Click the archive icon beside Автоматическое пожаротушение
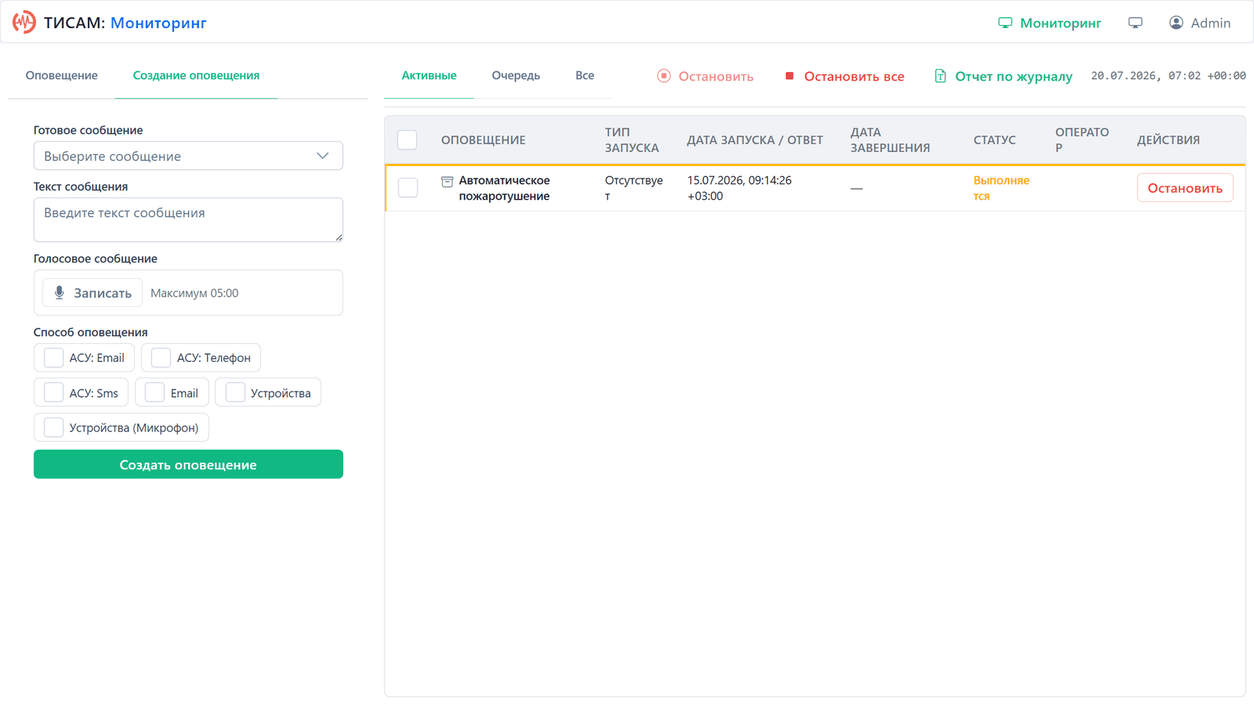The image size is (1254, 705). (448, 182)
